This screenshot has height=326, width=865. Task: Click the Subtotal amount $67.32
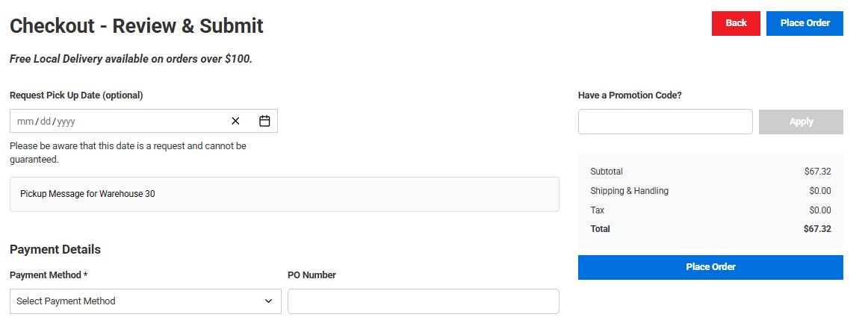[x=817, y=172]
